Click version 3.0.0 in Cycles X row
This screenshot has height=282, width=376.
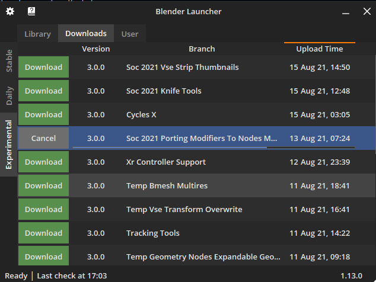(95, 115)
